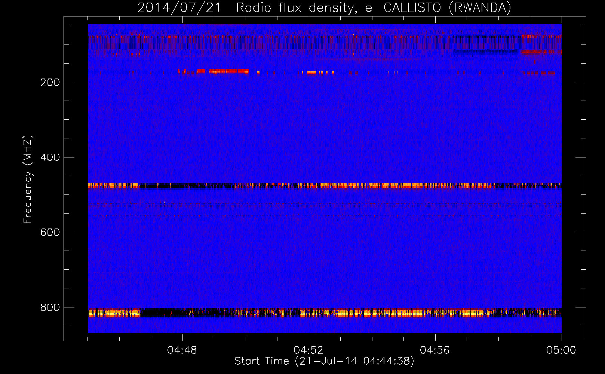The height and width of the screenshot is (374, 605).
Task: Click the orange interference band near 475 MHz
Action: 325,186
